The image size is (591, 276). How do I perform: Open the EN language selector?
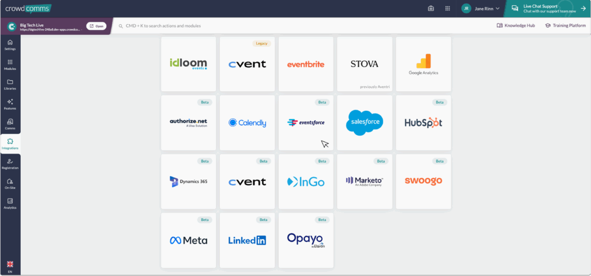pyautogui.click(x=10, y=266)
